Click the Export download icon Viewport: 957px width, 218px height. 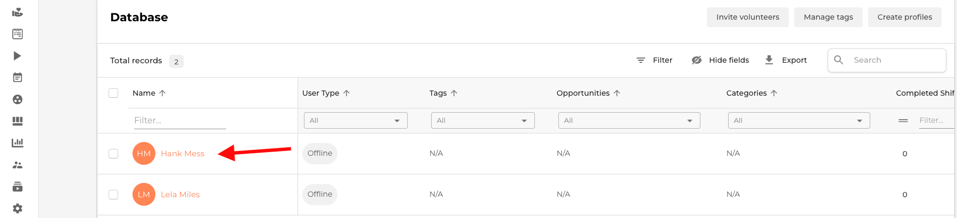(769, 60)
